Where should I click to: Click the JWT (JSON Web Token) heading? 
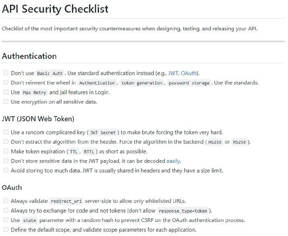coord(38,119)
